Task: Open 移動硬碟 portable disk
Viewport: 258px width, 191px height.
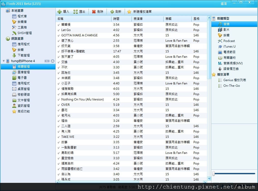Action: [21, 94]
